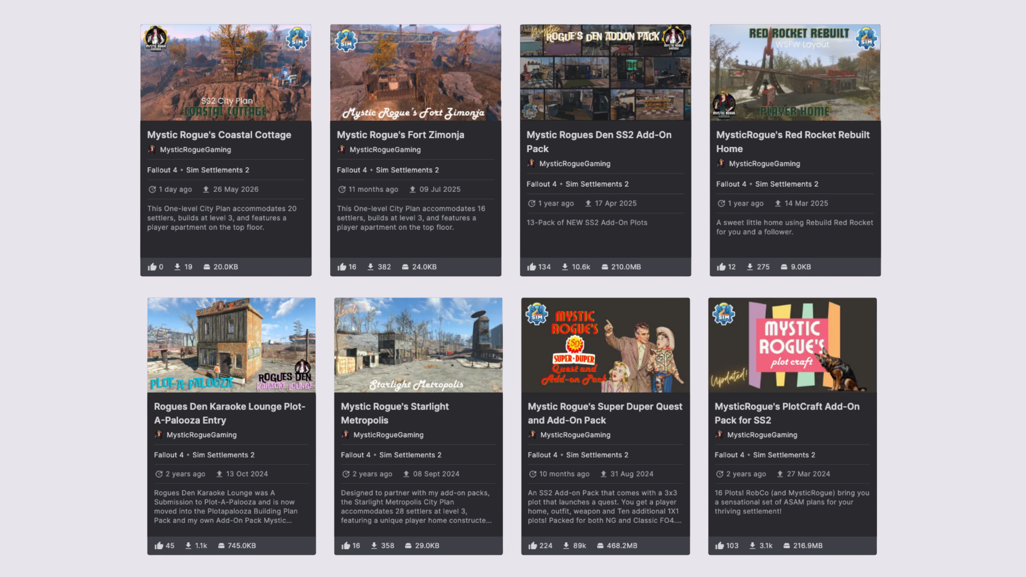The width and height of the screenshot is (1026, 577).
Task: Open Rogue's Den Addon Pack thumbnail image
Action: 605,72
